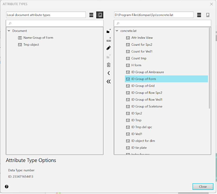Click the left panel search field
The height and width of the screenshot is (194, 217).
[x=55, y=23]
